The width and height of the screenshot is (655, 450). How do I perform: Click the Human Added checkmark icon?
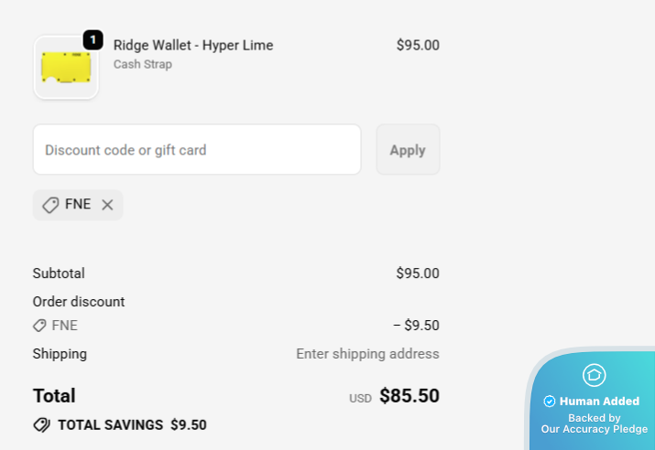[x=550, y=402]
